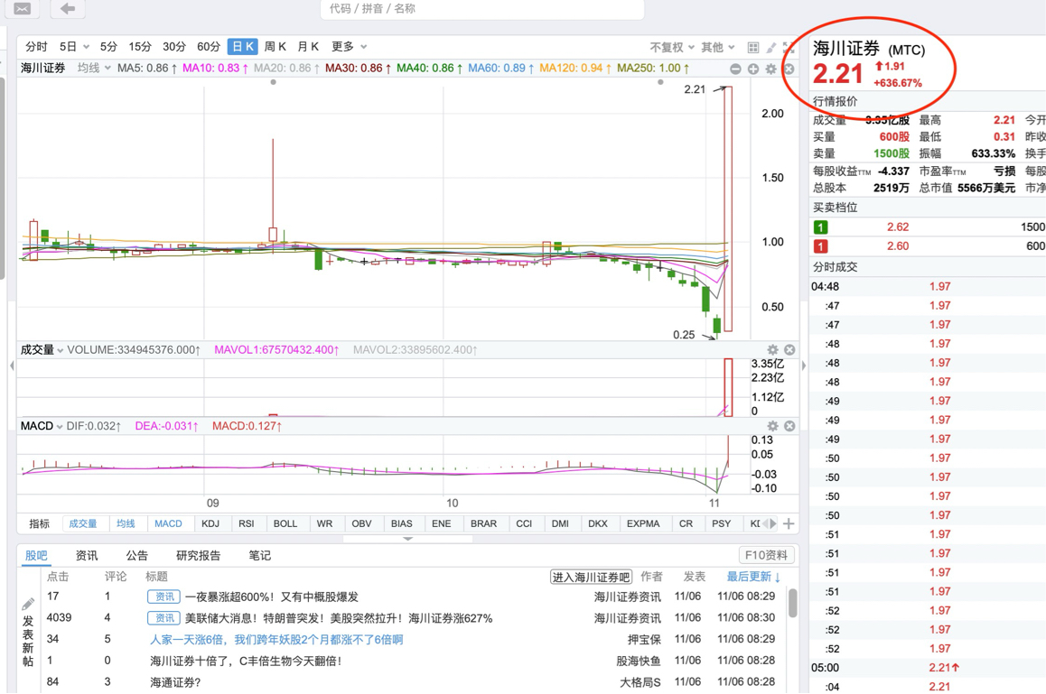The width and height of the screenshot is (1046, 694).
Task: Close the MACD indicator panel
Action: 789,426
